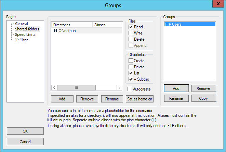The width and height of the screenshot is (226, 152).
Task: Toggle the + Subdirs checkbox
Action: click(x=131, y=79)
